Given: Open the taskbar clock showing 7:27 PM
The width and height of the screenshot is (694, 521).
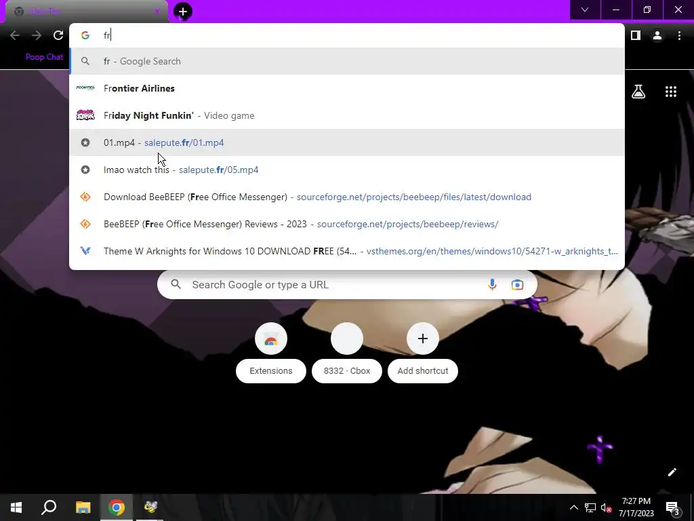Looking at the screenshot, I should click(x=636, y=507).
